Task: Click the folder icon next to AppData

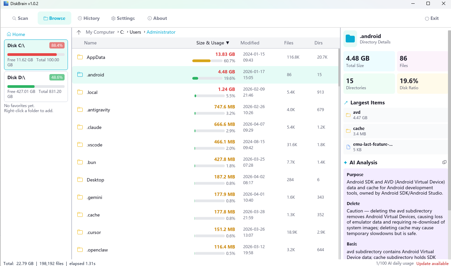Action: [x=81, y=57]
